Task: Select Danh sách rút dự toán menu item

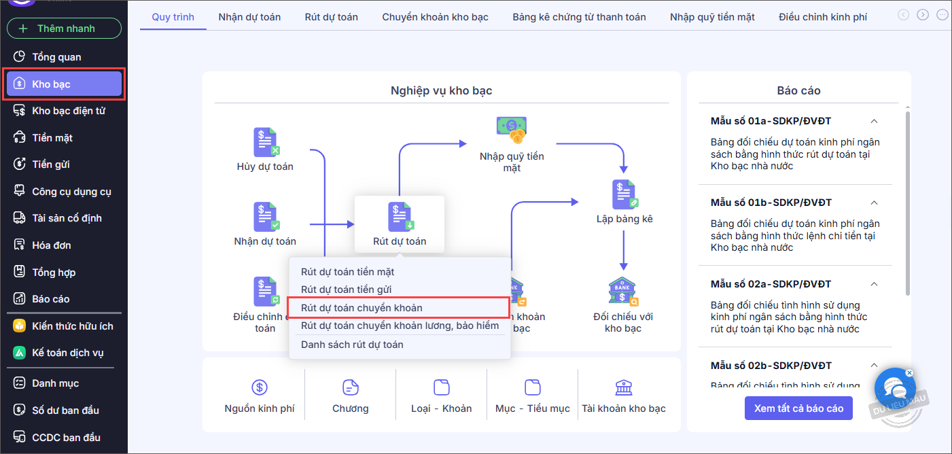Action: pyautogui.click(x=352, y=345)
